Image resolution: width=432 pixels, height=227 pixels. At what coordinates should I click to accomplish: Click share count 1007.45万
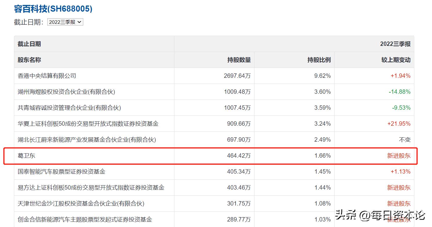click(x=237, y=108)
